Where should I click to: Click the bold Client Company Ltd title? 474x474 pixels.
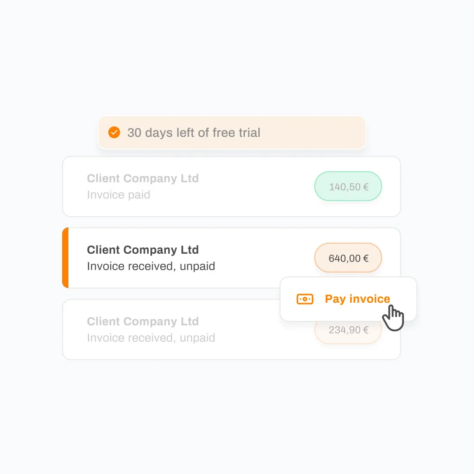point(143,250)
